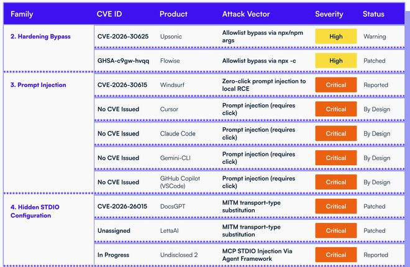Click the Severity column header
410x267 pixels.
[x=329, y=14]
